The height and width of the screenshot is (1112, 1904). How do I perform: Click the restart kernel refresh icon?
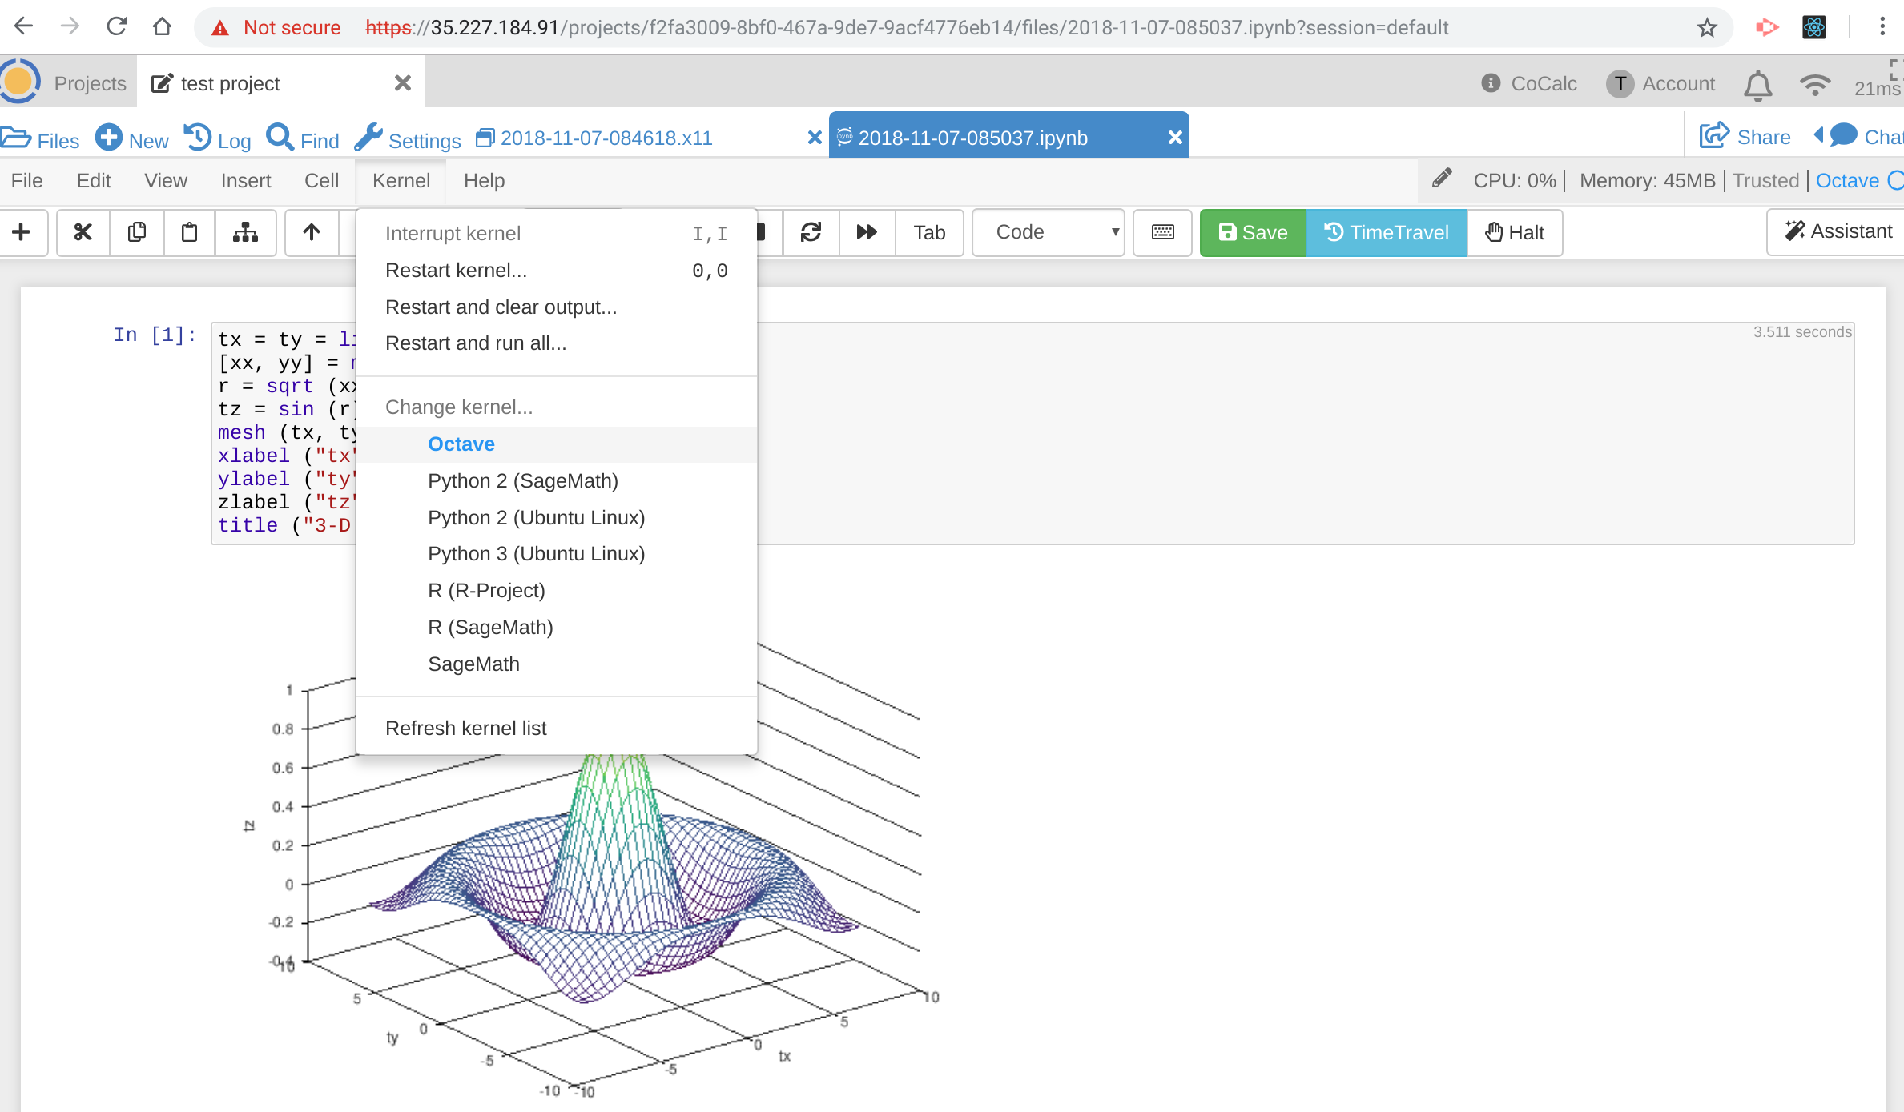[811, 232]
